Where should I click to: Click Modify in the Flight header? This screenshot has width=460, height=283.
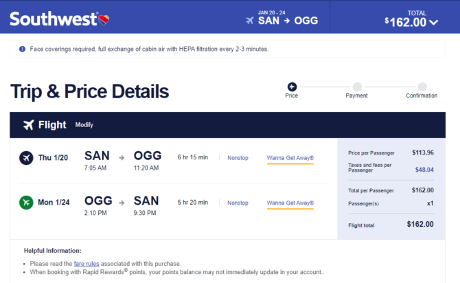[x=84, y=125]
